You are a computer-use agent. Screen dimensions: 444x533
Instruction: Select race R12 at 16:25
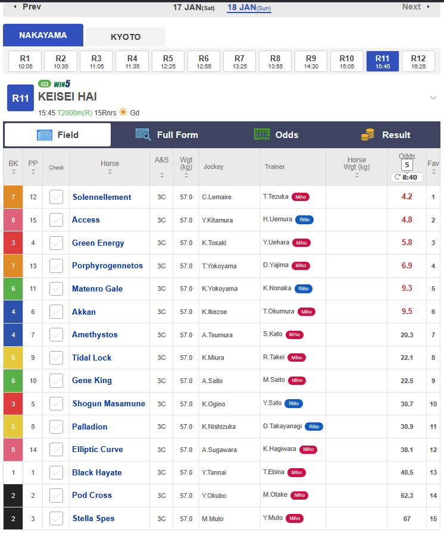[x=418, y=61]
